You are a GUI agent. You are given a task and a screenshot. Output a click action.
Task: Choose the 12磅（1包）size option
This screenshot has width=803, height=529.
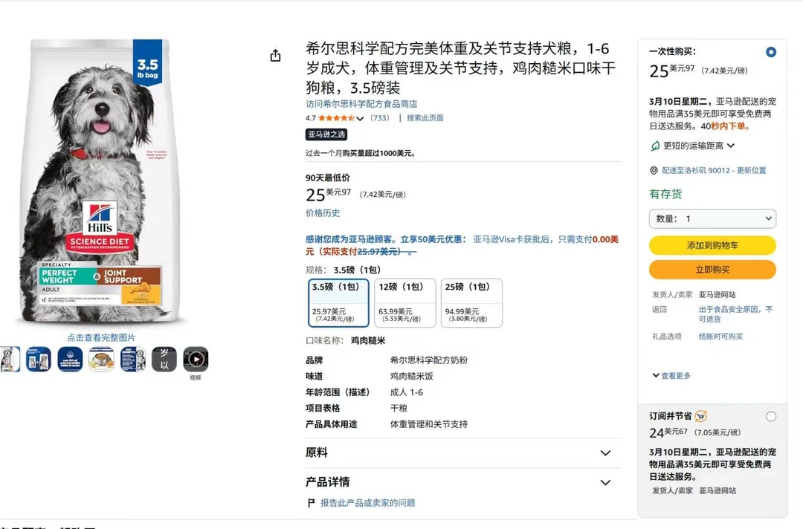point(405,303)
